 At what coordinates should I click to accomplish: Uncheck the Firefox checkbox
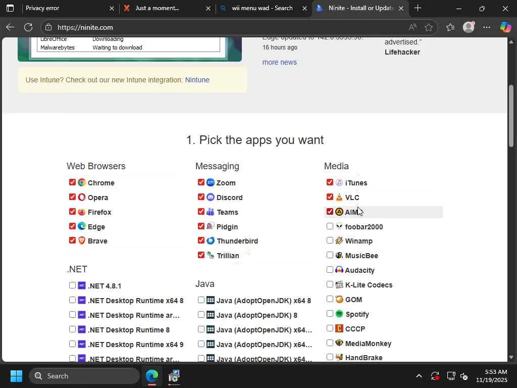click(x=72, y=212)
